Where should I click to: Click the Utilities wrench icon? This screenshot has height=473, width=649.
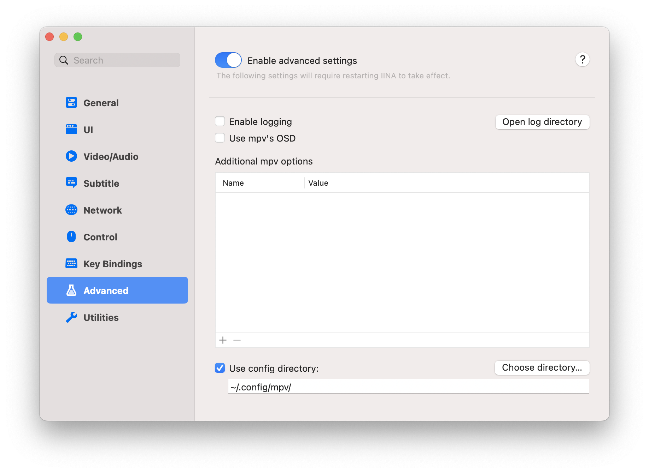coord(71,317)
